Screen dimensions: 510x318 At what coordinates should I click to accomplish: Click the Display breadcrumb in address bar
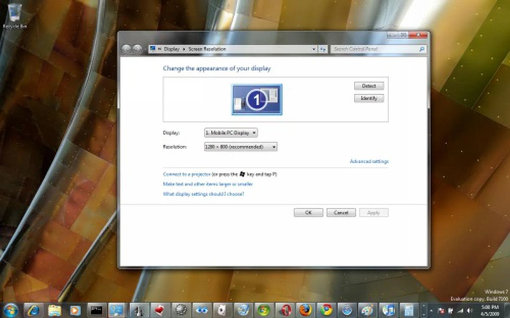172,49
